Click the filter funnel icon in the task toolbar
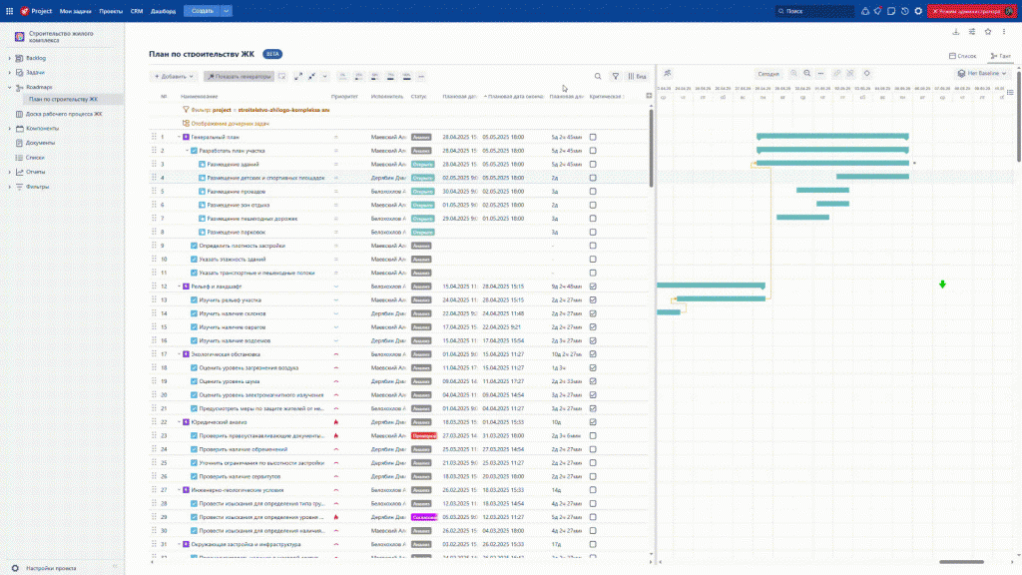This screenshot has width=1022, height=575. click(x=615, y=76)
